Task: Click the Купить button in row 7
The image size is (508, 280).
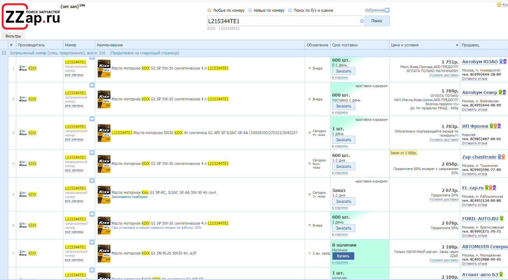Action: 343,256
